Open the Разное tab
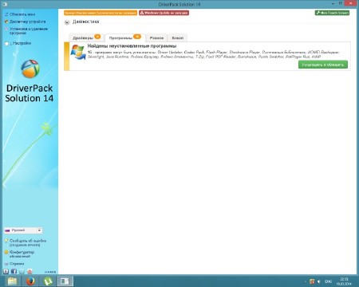This screenshot has height=287, width=359. (x=156, y=38)
